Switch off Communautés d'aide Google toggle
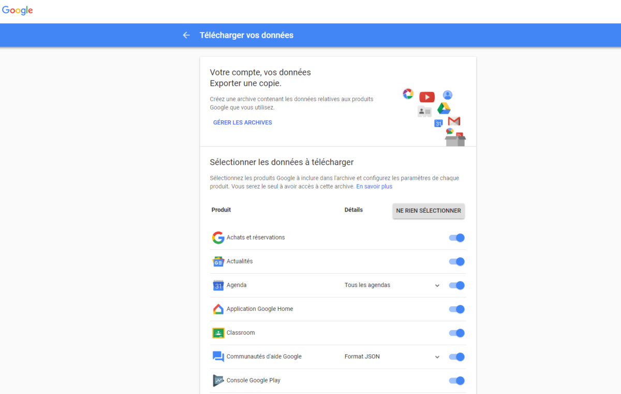Screen dimensions: 621x394 tap(456, 357)
